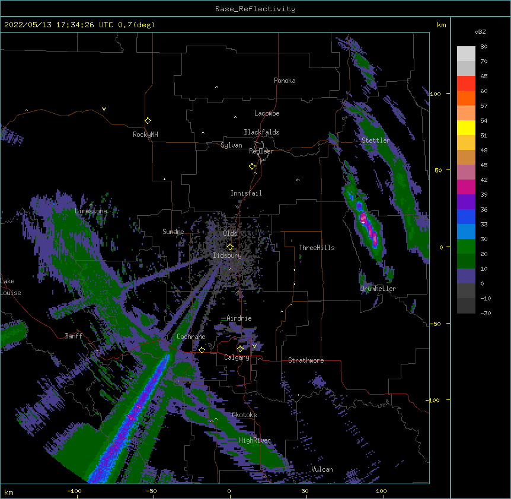Click the Sundre town label
The height and width of the screenshot is (499, 511).
coord(173,232)
